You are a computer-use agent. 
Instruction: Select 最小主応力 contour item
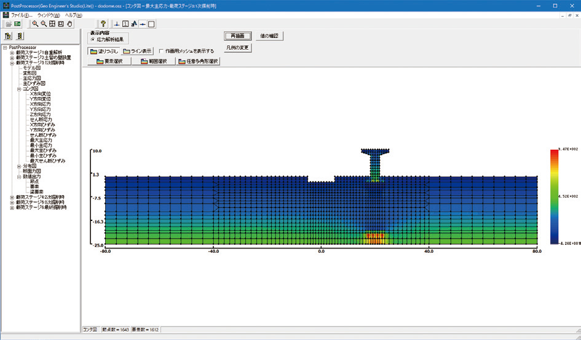41,145
